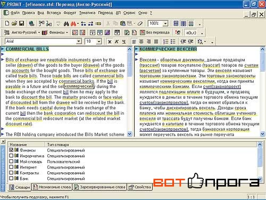266x200 pixels.
Task: Uncheck the Финансы dictionary checkbox
Action: 11,150
